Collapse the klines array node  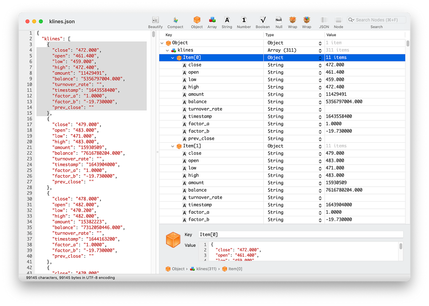[x=167, y=50]
